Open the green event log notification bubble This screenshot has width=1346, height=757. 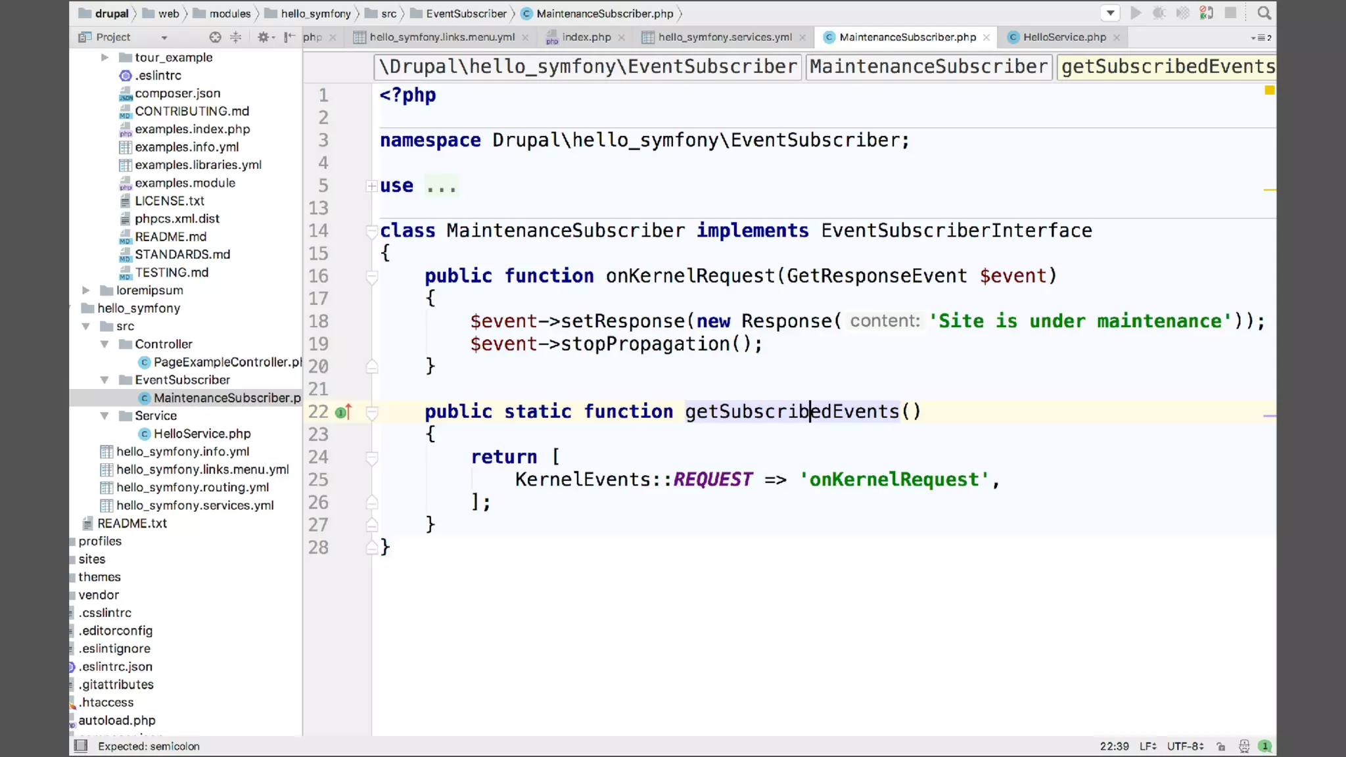(x=1265, y=746)
